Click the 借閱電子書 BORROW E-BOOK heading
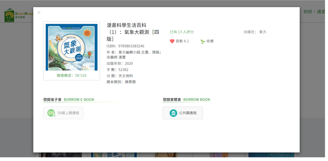This screenshot has height=161, width=328. click(x=69, y=100)
